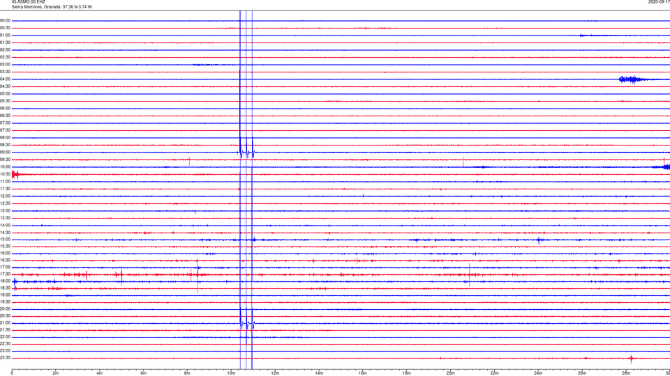Viewport: 670px width, 376px height.
Task: Select the 15:00 trace time label
Action: (x=5, y=240)
